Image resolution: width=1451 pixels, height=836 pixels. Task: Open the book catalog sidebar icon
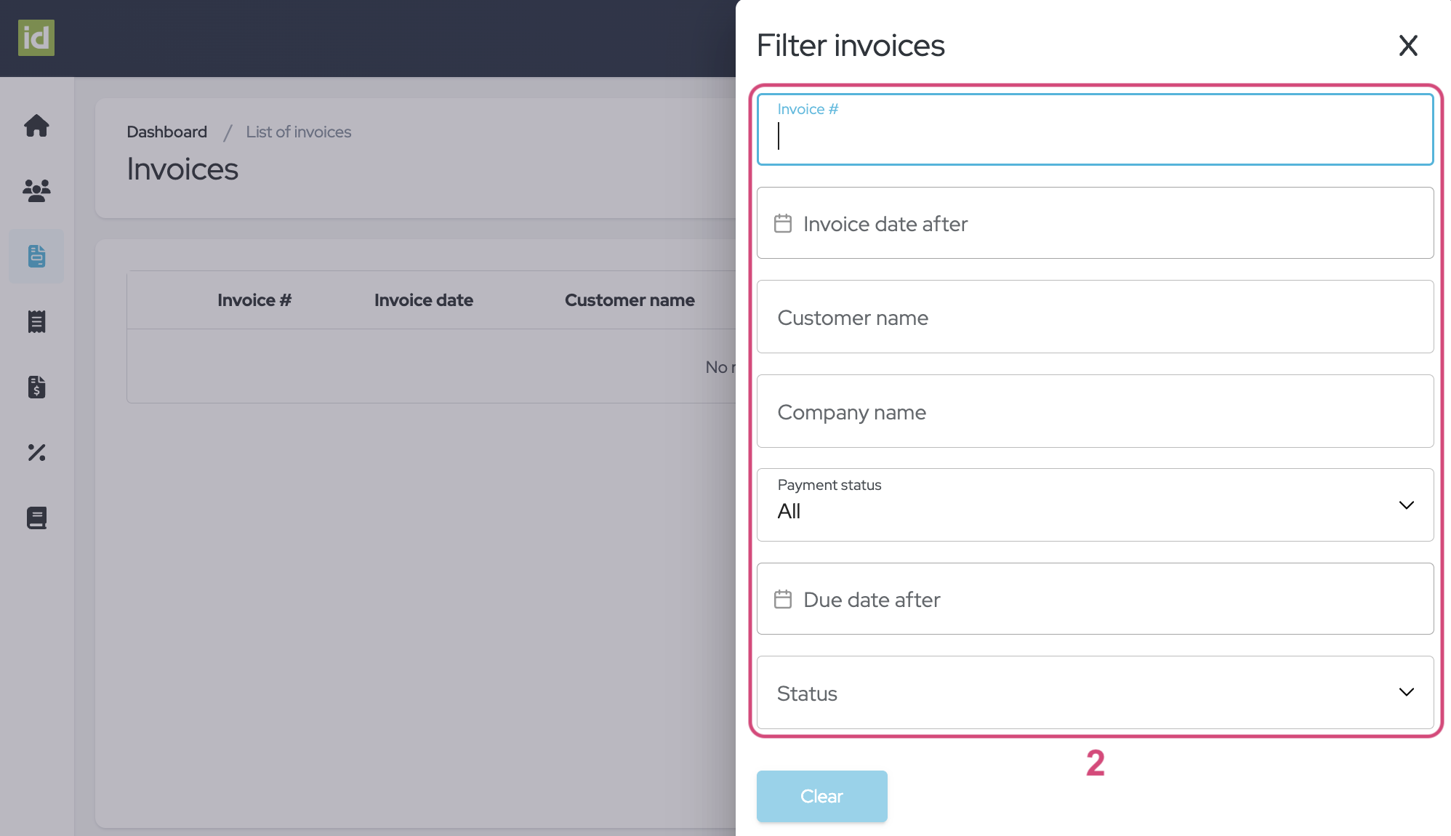pos(36,518)
